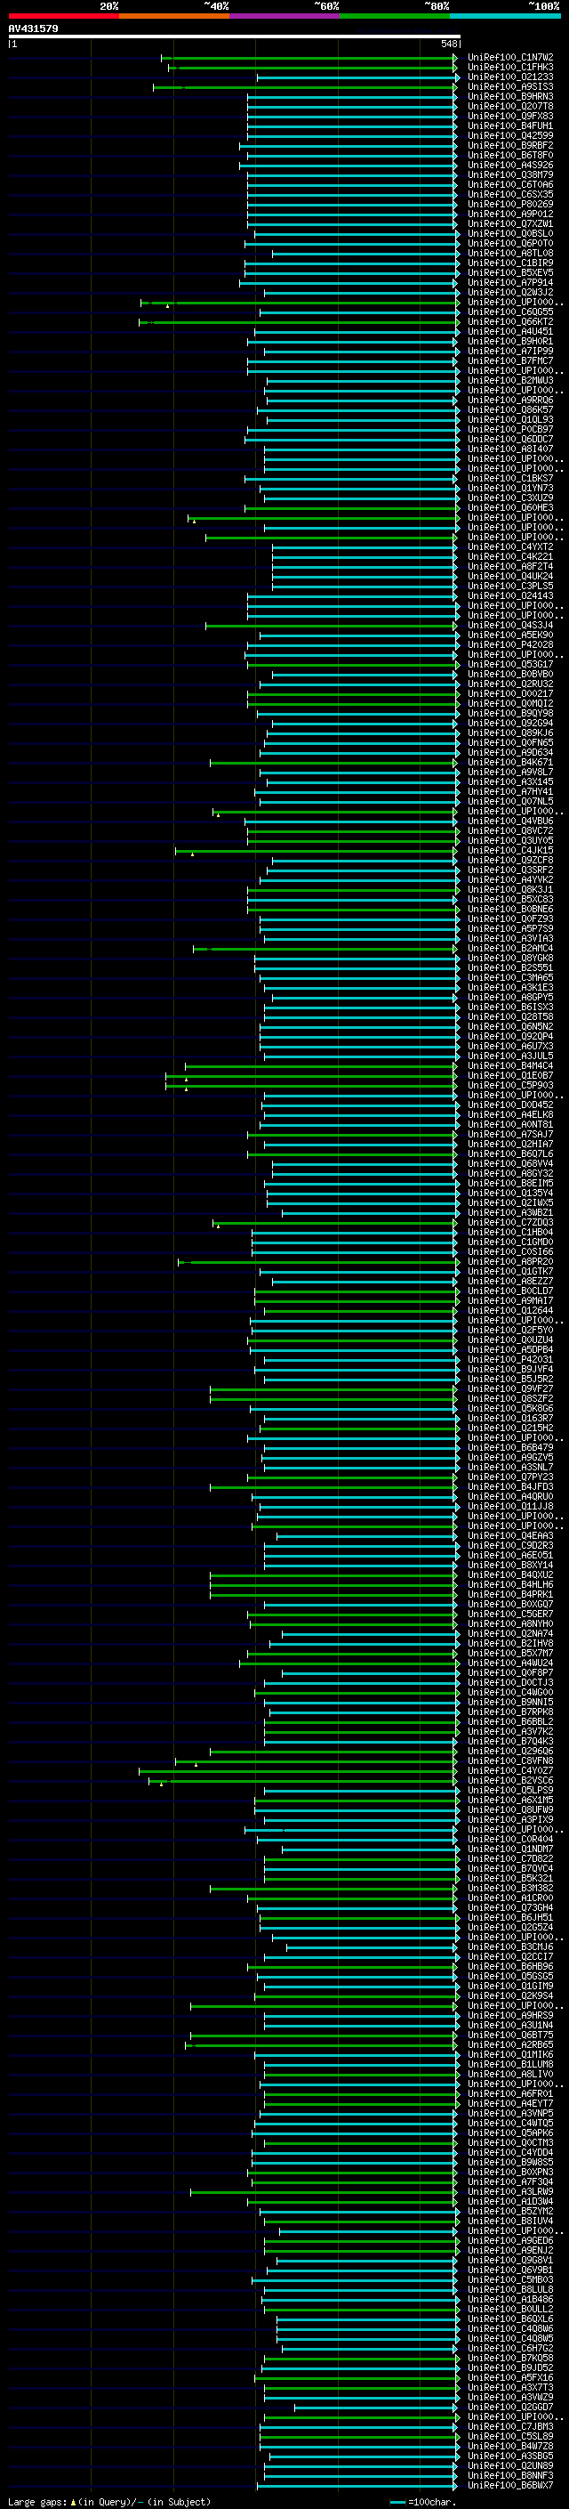Select the UniRef100_C5P903 label

point(509,1085)
